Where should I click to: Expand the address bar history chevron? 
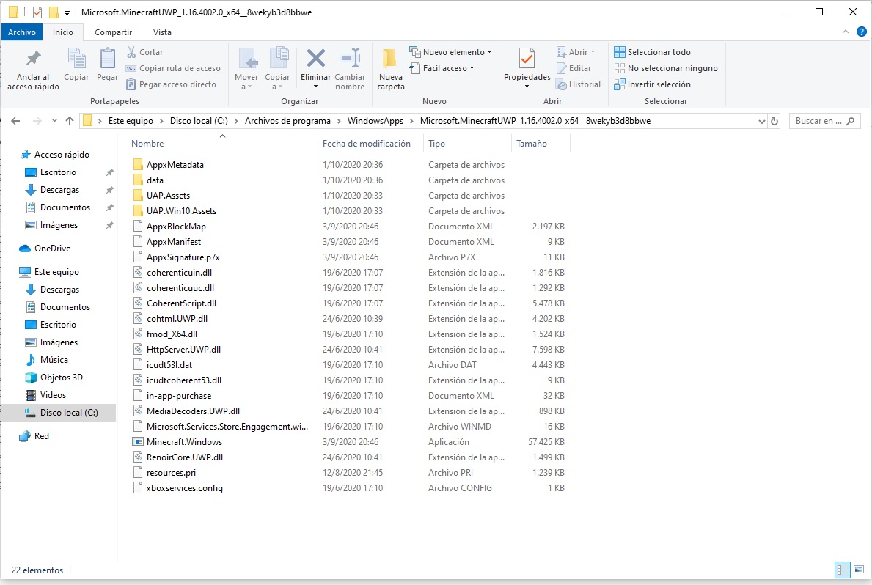(x=761, y=121)
